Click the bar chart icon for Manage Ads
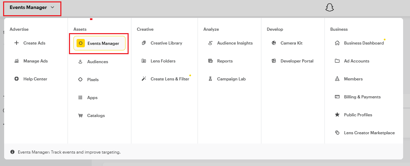This screenshot has height=166, width=410. click(17, 61)
